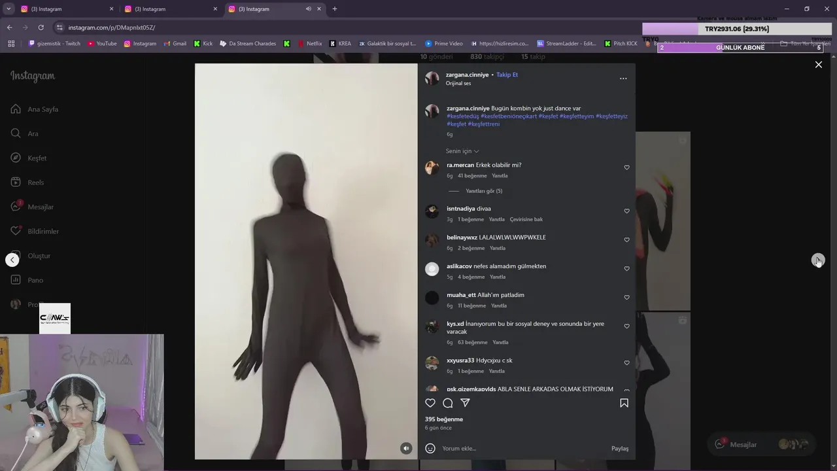The height and width of the screenshot is (471, 837).
Task: Mute audio on the active browser tab
Action: coord(308,9)
